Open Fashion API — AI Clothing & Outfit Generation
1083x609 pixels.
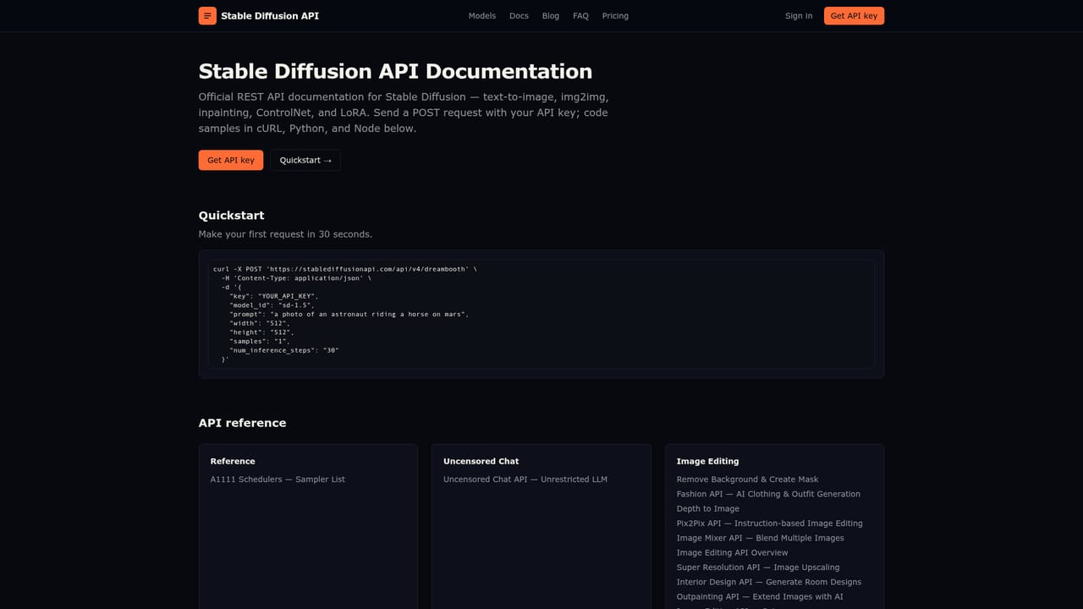point(768,494)
